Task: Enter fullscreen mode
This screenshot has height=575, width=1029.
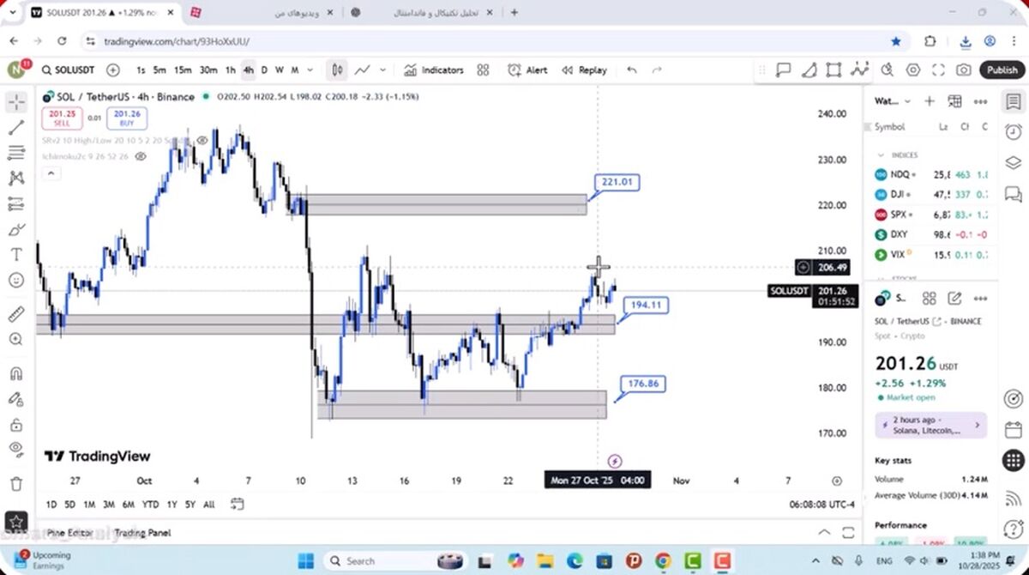Action: [x=939, y=70]
